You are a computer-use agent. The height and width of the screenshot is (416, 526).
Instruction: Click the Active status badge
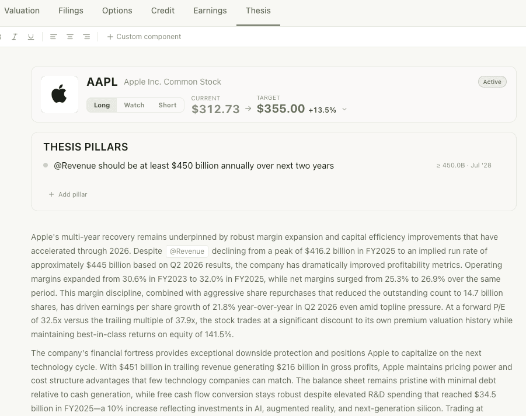pos(492,82)
